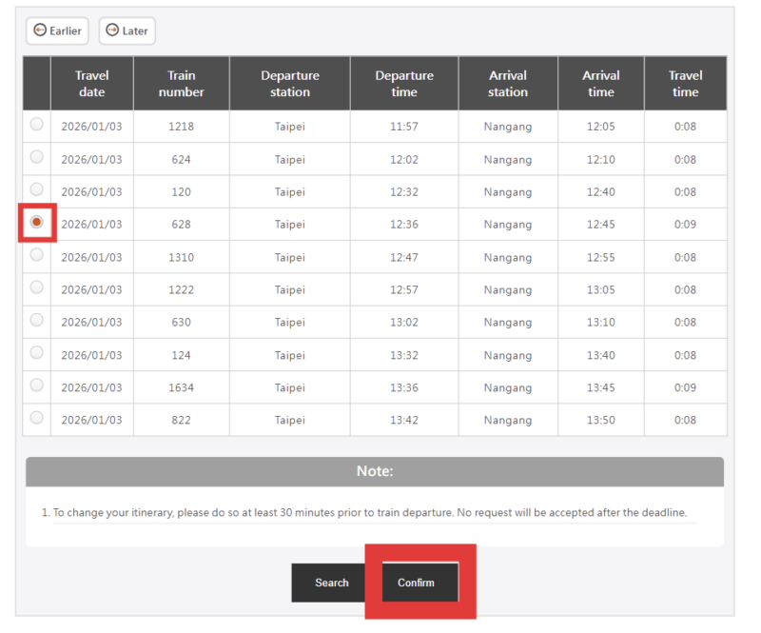This screenshot has height=633, width=761.
Task: Choose train 630 departing at 13:02
Action: point(36,320)
